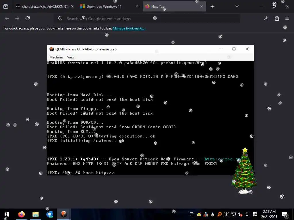Open the blue disc app on taskbar
This screenshot has width=294, height=220.
(49, 214)
